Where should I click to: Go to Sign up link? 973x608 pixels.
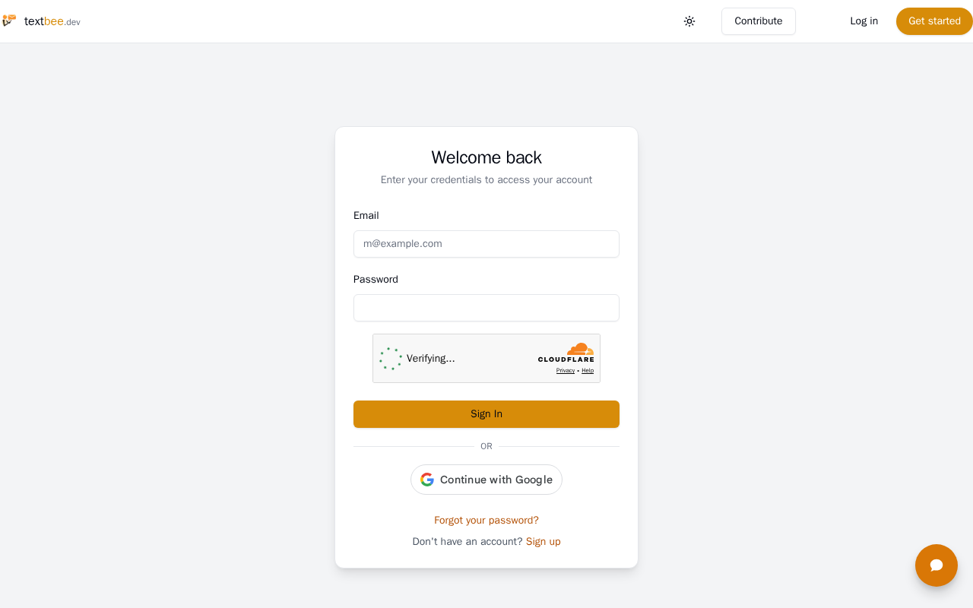pos(543,541)
